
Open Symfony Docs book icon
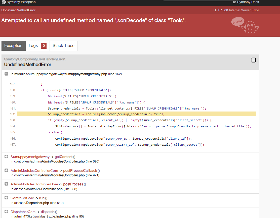(234, 2)
